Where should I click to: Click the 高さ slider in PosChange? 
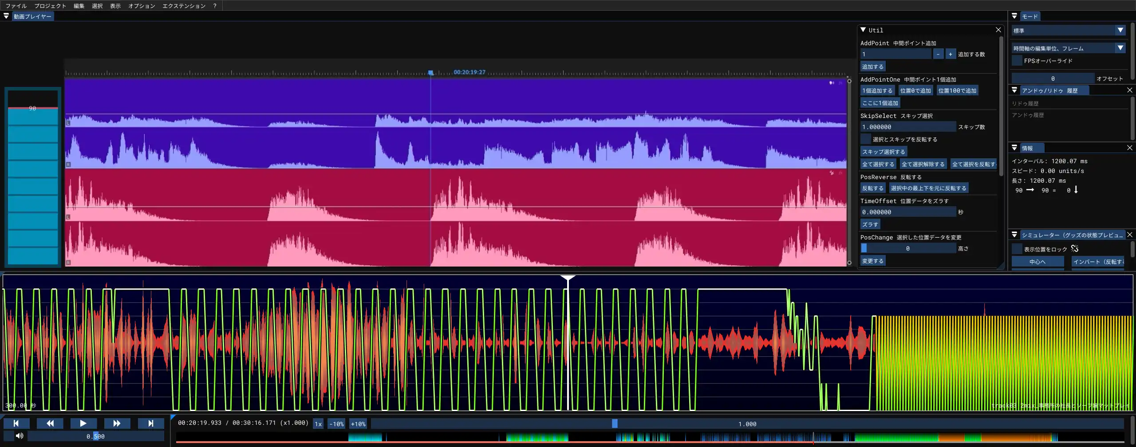click(908, 248)
